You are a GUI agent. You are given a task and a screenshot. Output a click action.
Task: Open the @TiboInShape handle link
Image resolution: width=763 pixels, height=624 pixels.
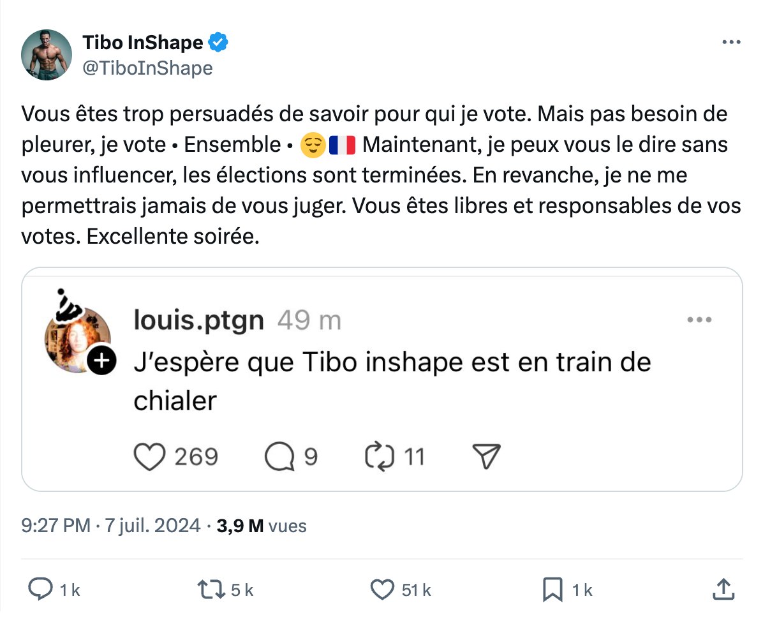click(147, 68)
